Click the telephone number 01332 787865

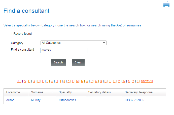(134, 100)
